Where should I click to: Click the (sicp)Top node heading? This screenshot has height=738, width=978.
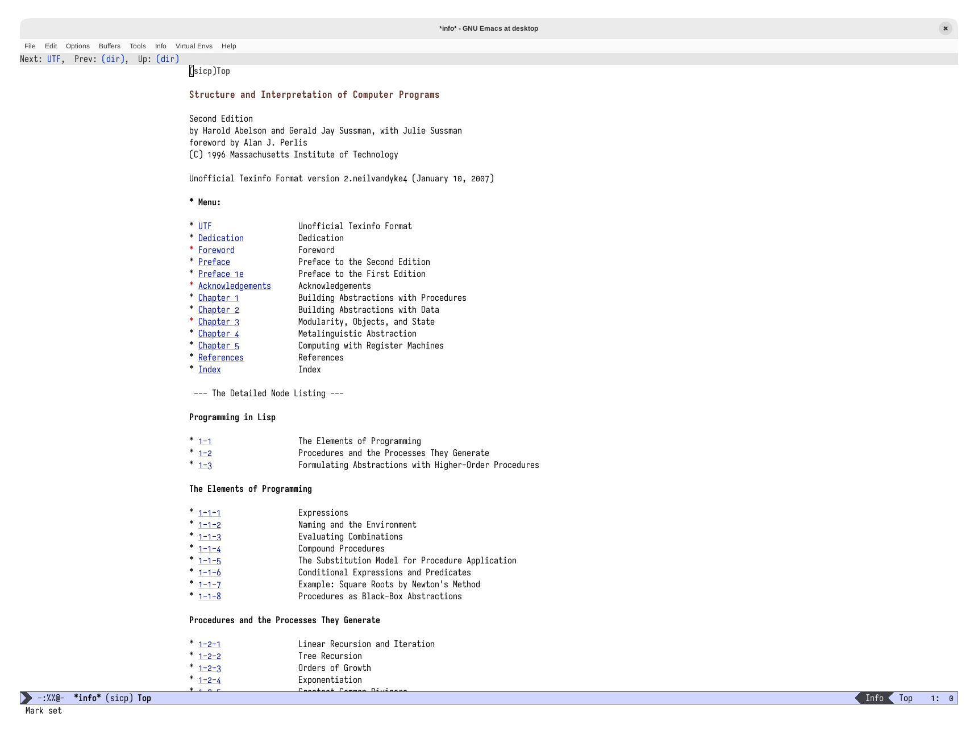(x=210, y=71)
